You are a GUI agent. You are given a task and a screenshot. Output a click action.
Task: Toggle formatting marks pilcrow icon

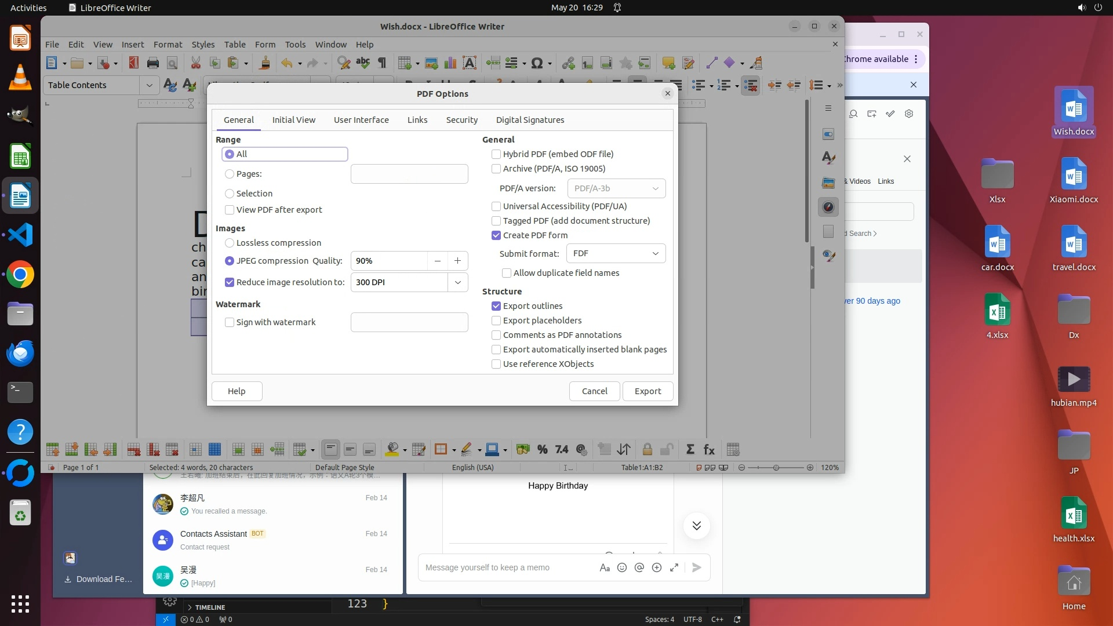coord(382,63)
